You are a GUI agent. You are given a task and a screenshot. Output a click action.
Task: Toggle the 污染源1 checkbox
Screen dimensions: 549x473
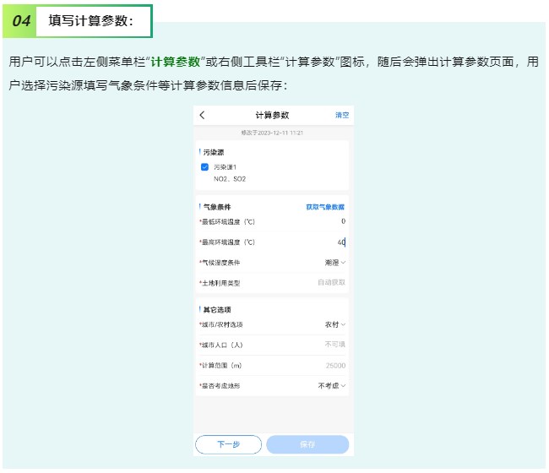[204, 167]
